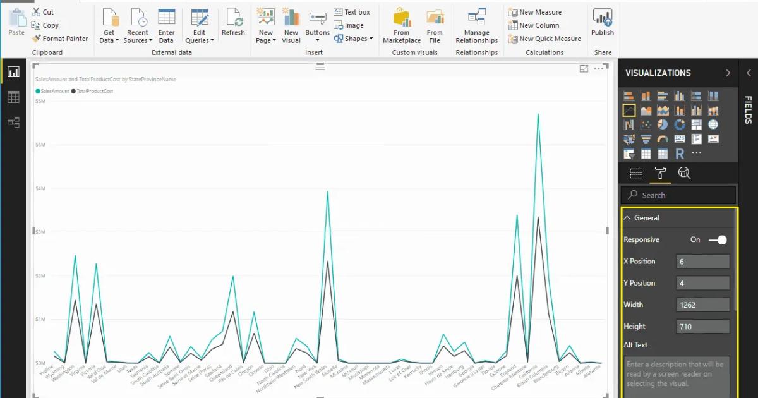Turn off the Responsive toggle

(x=718, y=240)
